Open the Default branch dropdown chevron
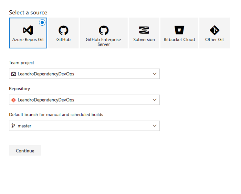The width and height of the screenshot is (241, 194). pyautogui.click(x=155, y=126)
